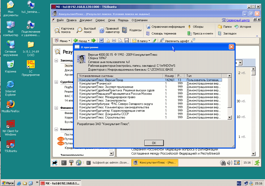Open NX Client for Windows icon
This screenshot has width=265, height=186.
coord(10,128)
